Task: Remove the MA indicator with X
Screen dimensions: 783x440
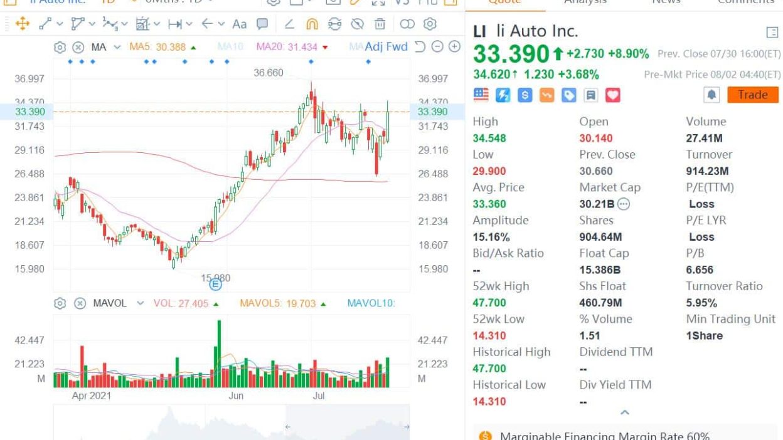Action: [x=78, y=47]
